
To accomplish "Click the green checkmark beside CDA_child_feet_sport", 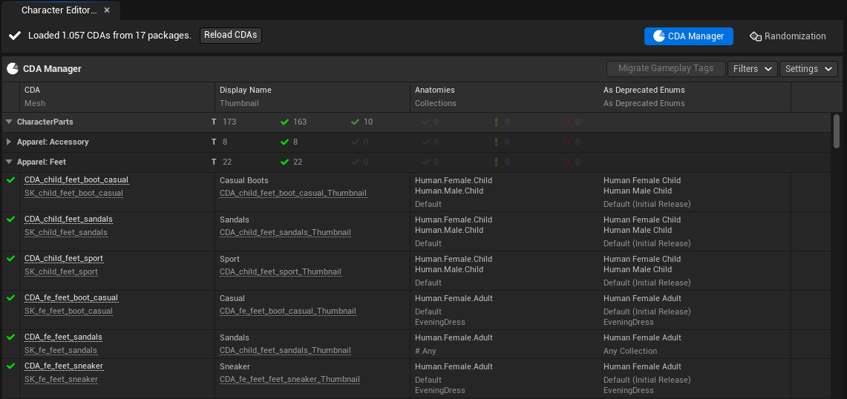I will pos(10,259).
